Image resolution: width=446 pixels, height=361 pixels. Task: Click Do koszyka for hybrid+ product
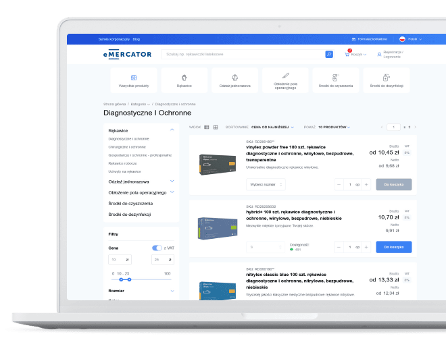(394, 247)
